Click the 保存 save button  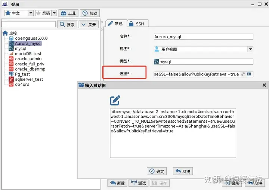tap(160, 183)
